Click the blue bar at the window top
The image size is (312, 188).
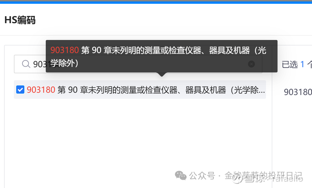pos(156,2)
